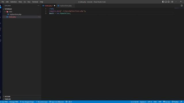Image resolution: width=184 pixels, height=103 pixels.
Task: Click the editor minimap
Action: pyautogui.click(x=177, y=8)
